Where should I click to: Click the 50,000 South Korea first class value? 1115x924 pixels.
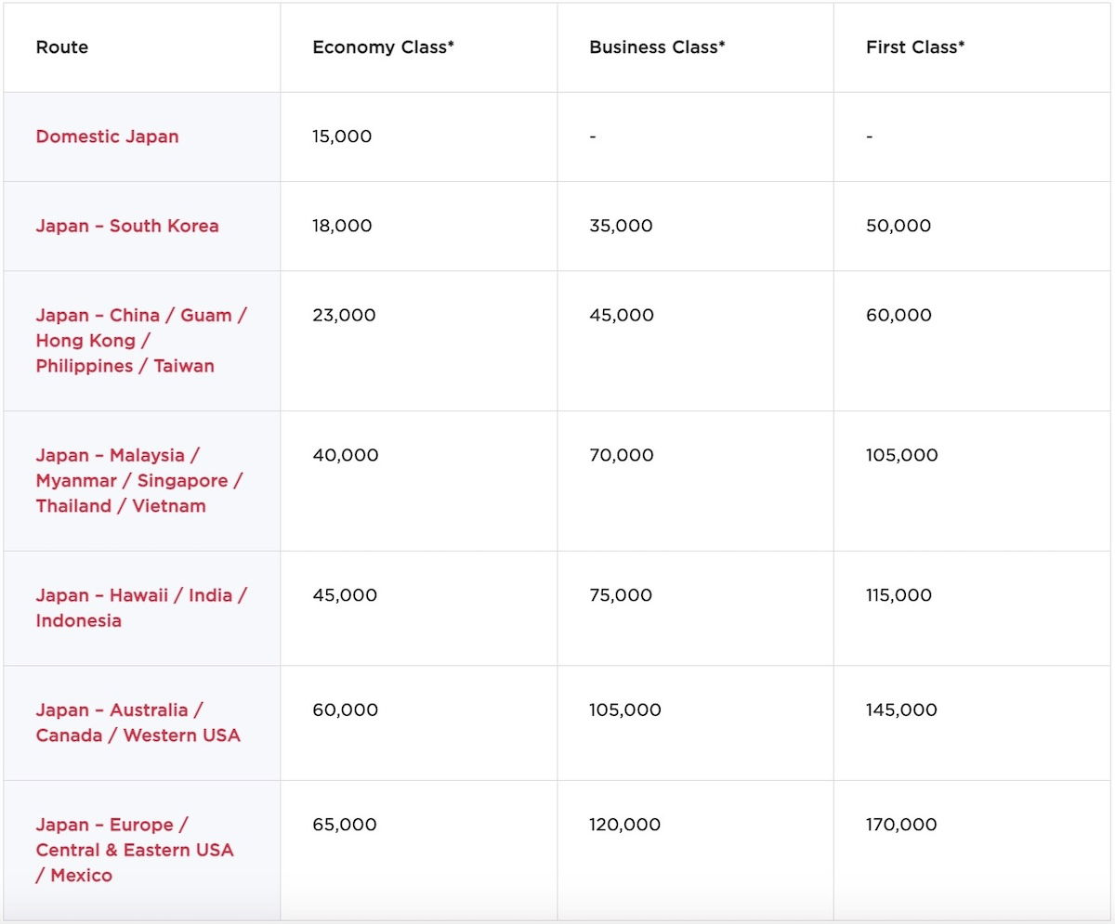tap(898, 226)
